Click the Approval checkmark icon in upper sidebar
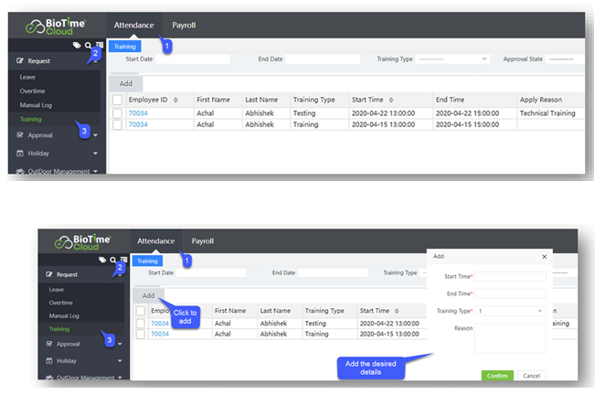This screenshot has height=405, width=595. pyautogui.click(x=20, y=134)
